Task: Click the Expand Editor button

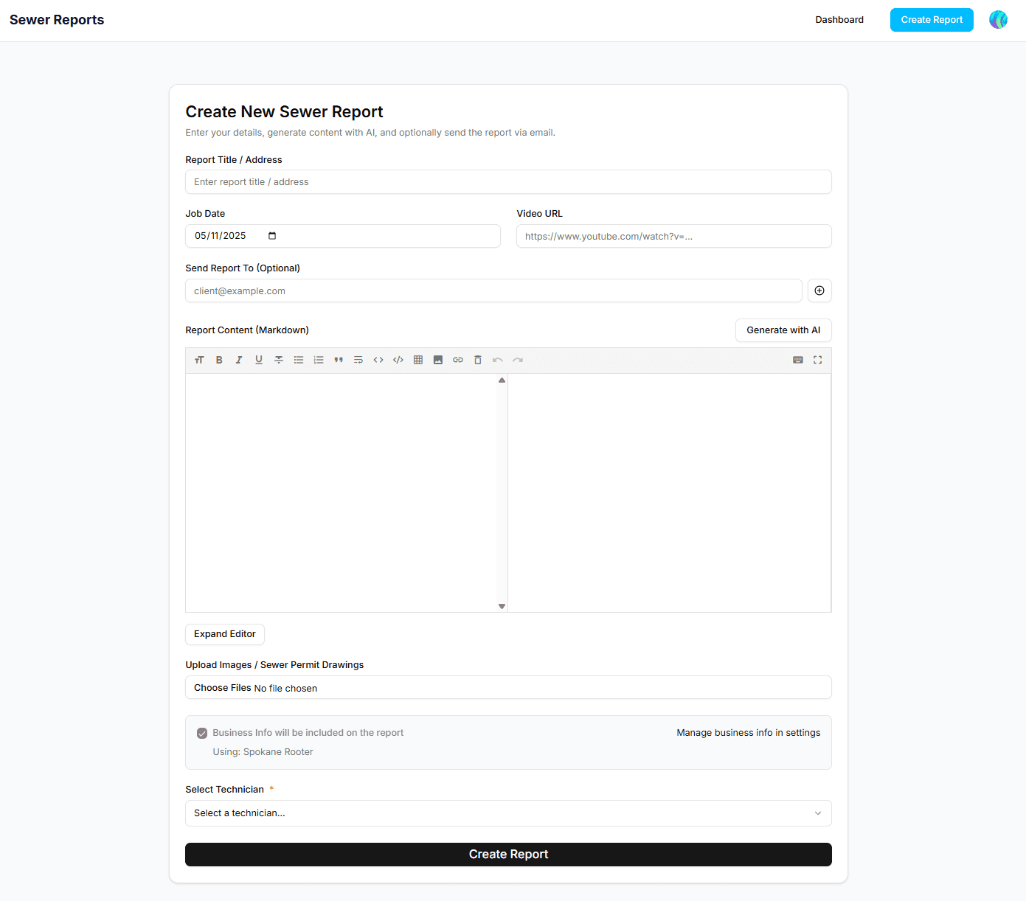Action: pos(225,634)
